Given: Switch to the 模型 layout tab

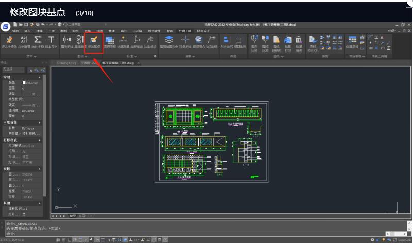Looking at the screenshot, I should [x=72, y=216].
